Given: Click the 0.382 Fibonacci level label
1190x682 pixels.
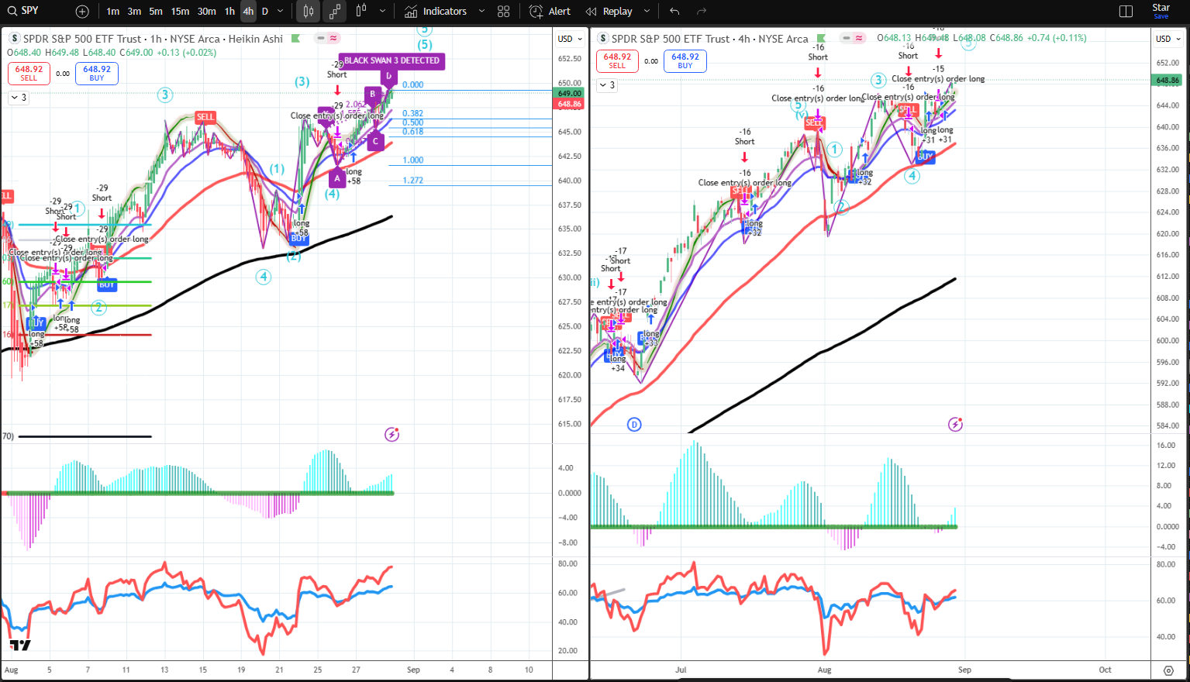Looking at the screenshot, I should pyautogui.click(x=413, y=113).
